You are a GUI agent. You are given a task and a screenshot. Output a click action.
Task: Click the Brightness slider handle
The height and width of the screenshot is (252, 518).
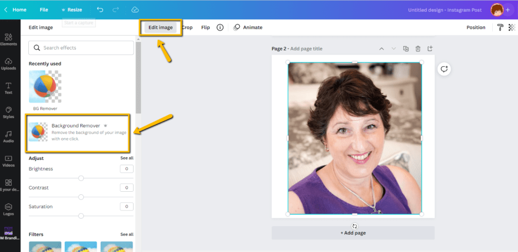81,178
